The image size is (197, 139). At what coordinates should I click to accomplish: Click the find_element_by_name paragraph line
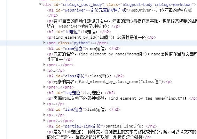[122, 57]
